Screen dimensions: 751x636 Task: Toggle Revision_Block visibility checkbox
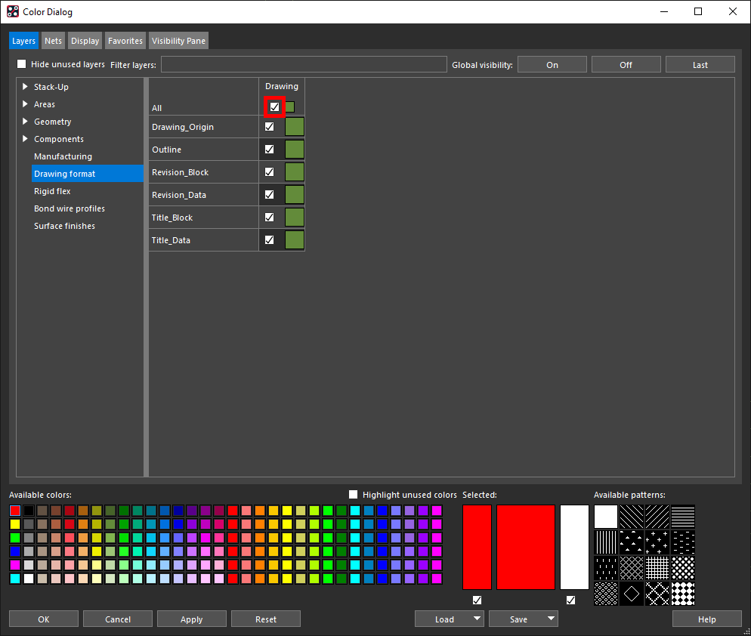(x=269, y=171)
